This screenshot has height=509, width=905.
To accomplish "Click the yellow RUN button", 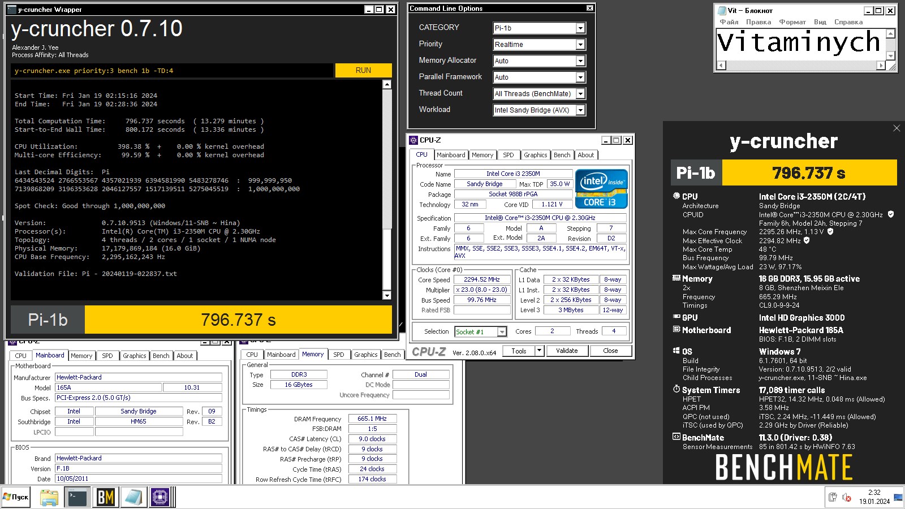I will (364, 70).
